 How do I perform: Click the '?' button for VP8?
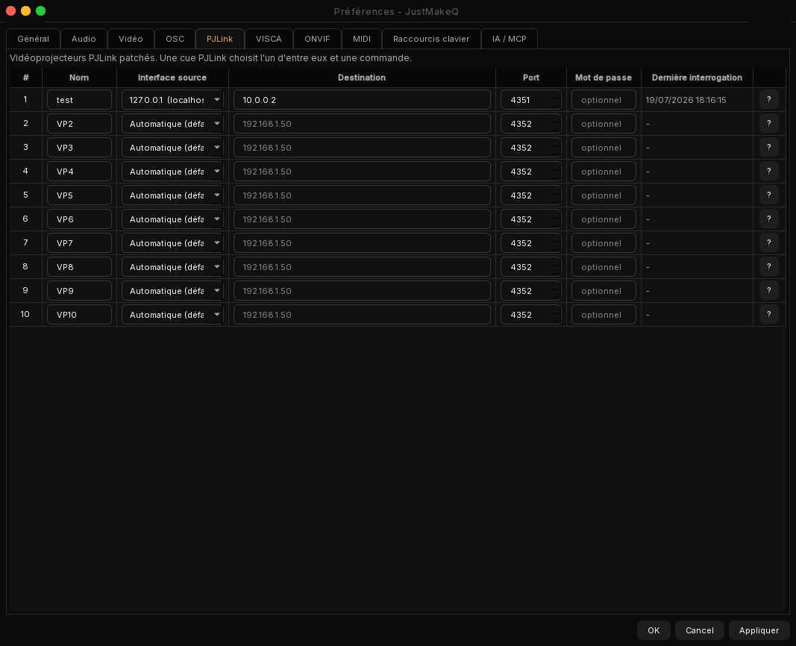click(768, 266)
